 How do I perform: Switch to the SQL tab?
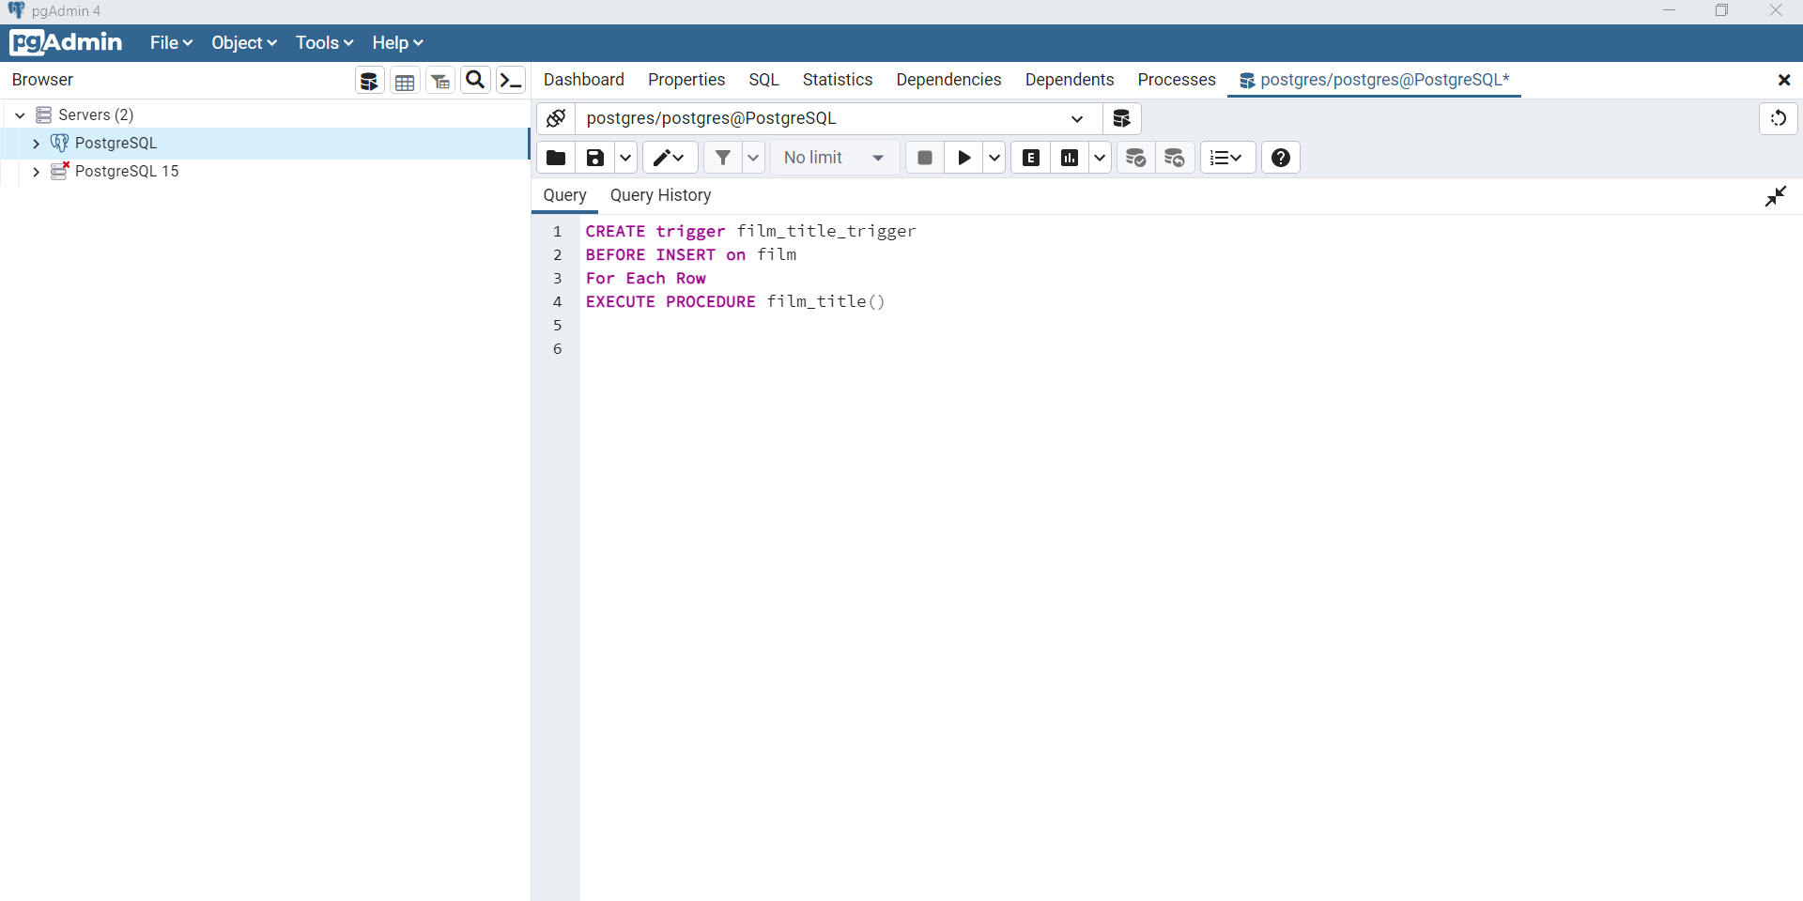[x=764, y=80]
